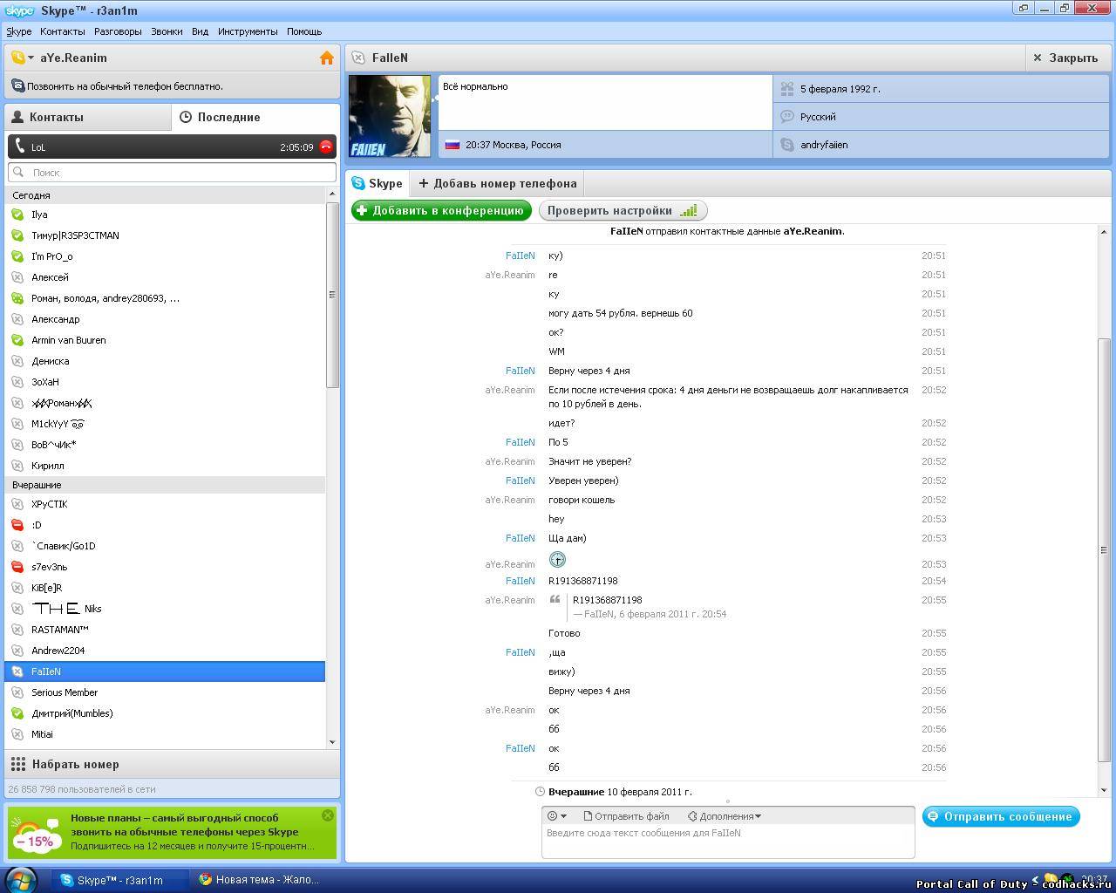1116x893 pixels.
Task: Click the language icon beside Русский
Action: click(x=787, y=117)
